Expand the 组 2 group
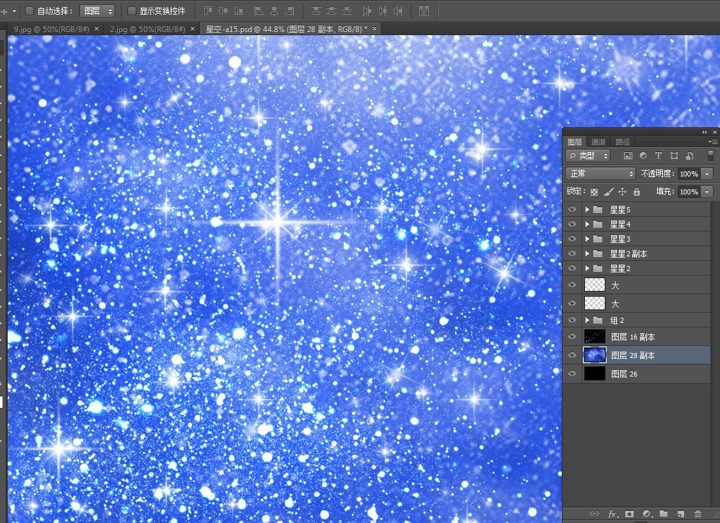Image resolution: width=720 pixels, height=523 pixels. [587, 320]
